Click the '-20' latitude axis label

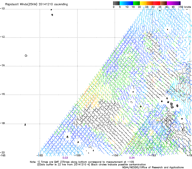click(x=2, y=152)
